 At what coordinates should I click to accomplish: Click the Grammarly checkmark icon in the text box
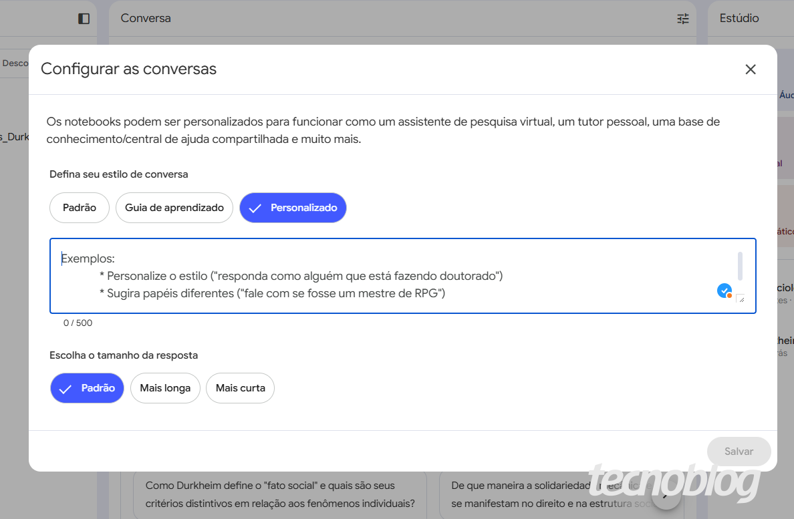click(x=724, y=291)
